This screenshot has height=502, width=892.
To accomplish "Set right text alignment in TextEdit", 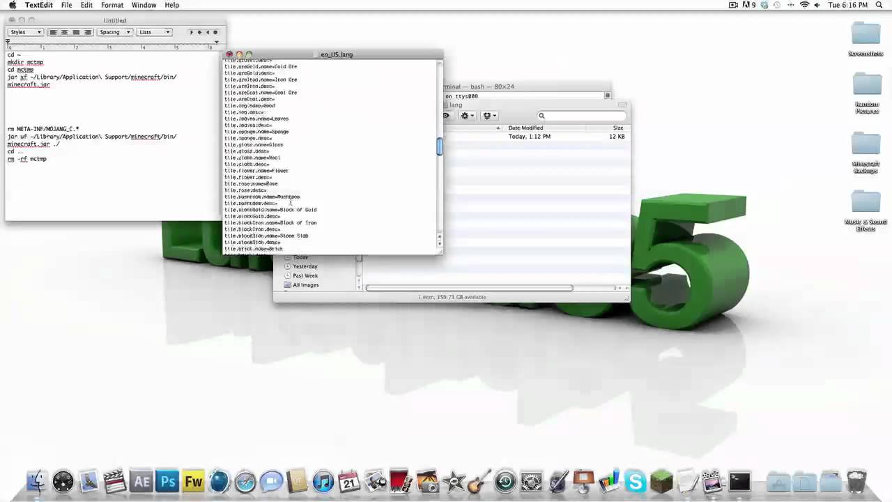I will 87,32.
